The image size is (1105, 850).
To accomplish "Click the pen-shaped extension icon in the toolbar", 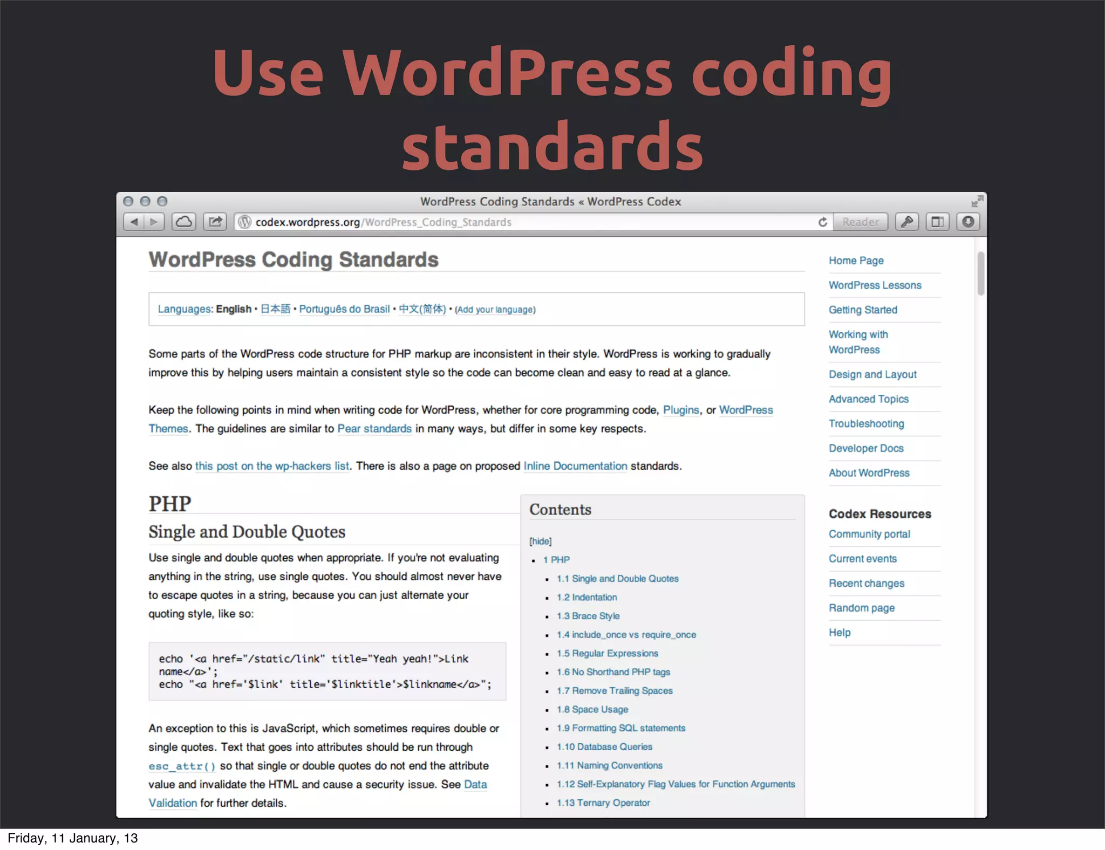I will pos(907,222).
